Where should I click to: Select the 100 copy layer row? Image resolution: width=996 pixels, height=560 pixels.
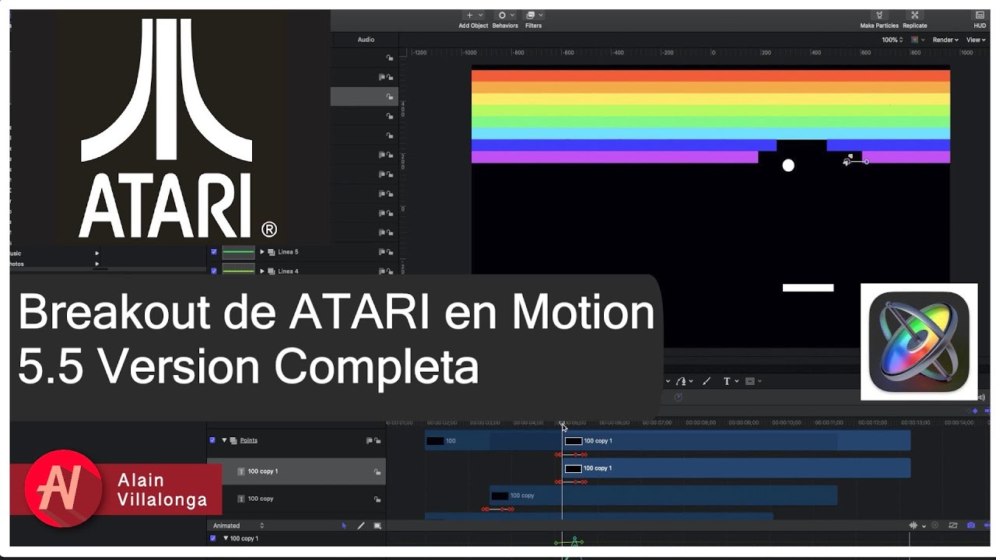tap(296, 499)
